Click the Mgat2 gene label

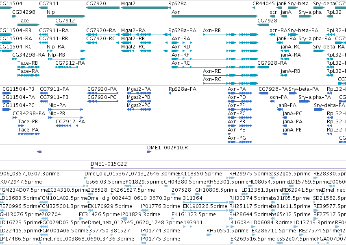tap(128, 4)
